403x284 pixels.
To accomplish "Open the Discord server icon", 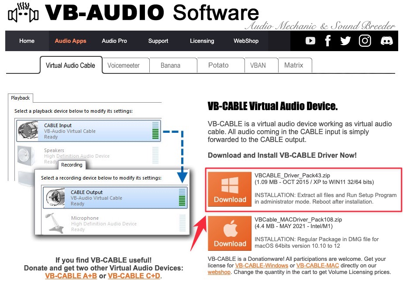I will click(x=386, y=41).
